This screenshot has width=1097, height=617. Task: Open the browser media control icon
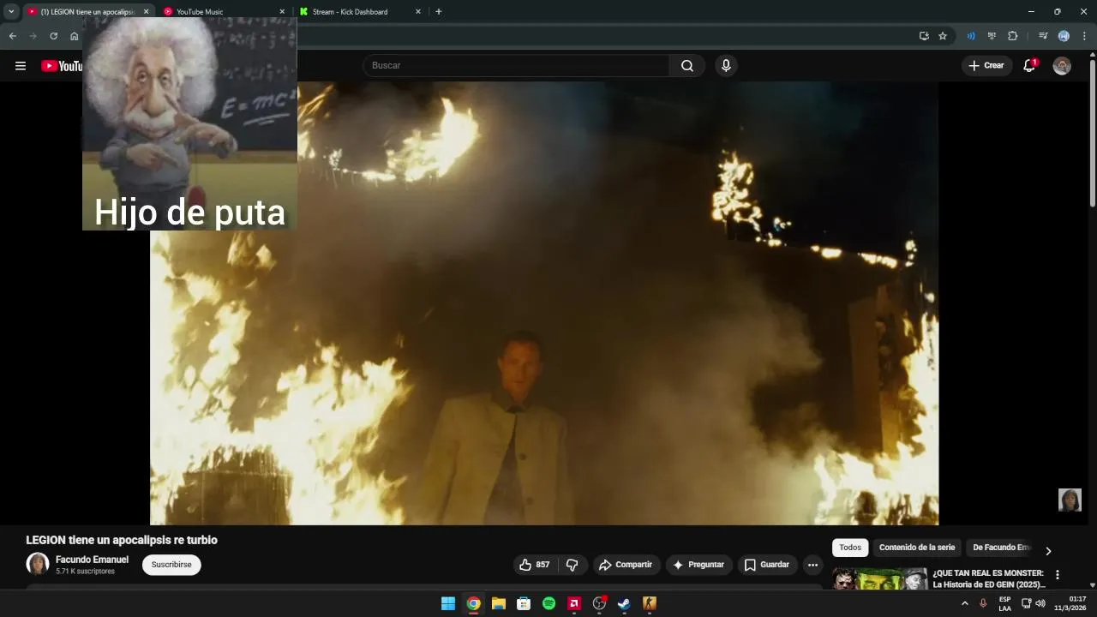1043,36
